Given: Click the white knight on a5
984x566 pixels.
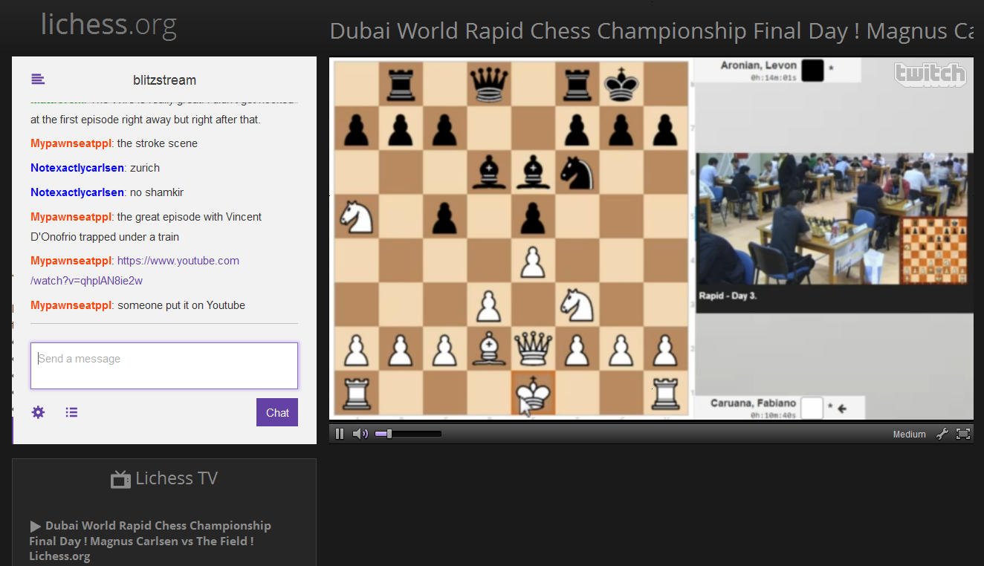Looking at the screenshot, I should point(357,217).
